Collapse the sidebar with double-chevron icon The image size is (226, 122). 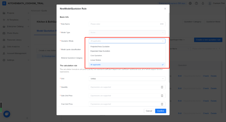coord(27,118)
